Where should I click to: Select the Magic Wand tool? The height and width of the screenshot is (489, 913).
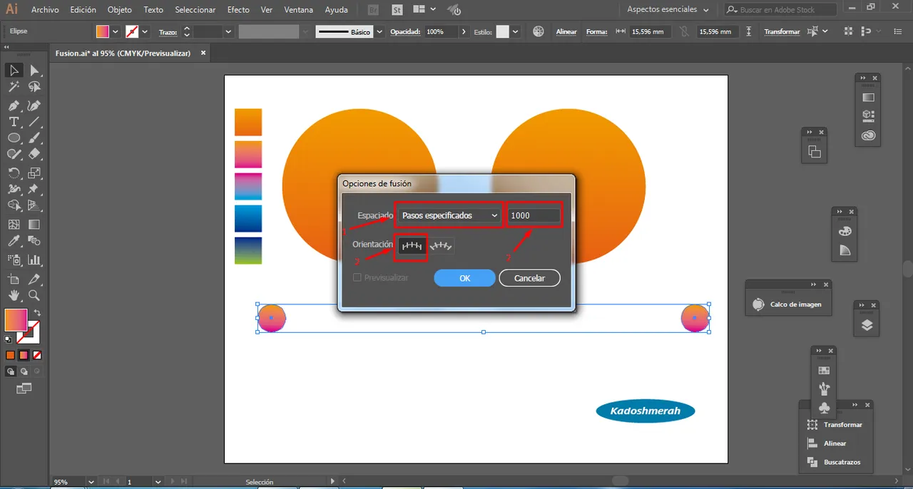(14, 87)
